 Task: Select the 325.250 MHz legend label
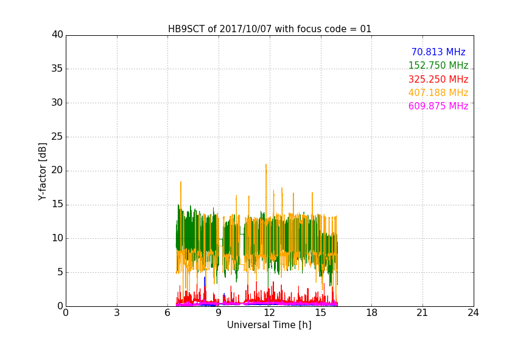pyautogui.click(x=438, y=79)
